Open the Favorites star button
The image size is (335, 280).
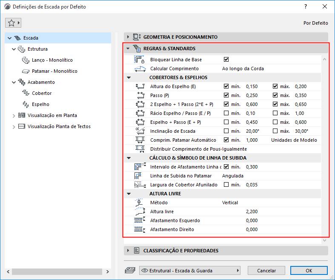(x=13, y=23)
